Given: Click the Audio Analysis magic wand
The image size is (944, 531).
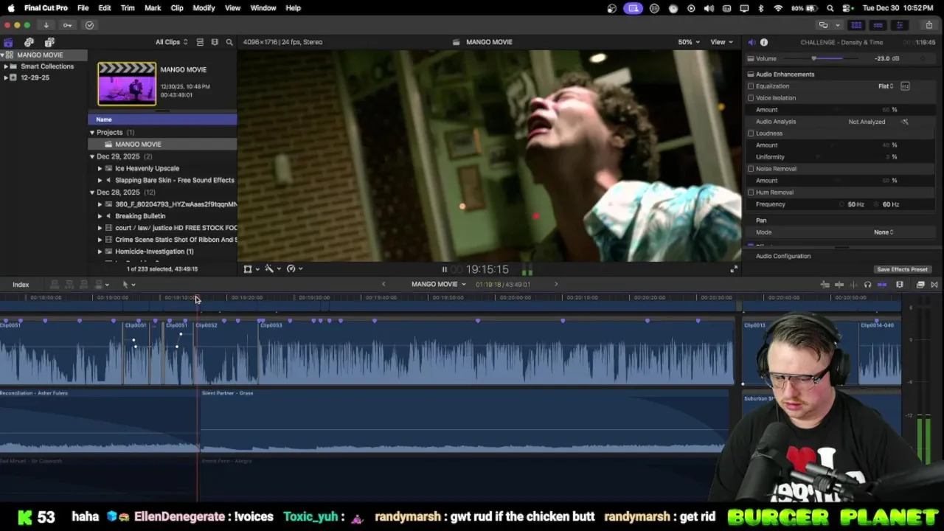Looking at the screenshot, I should coord(905,122).
